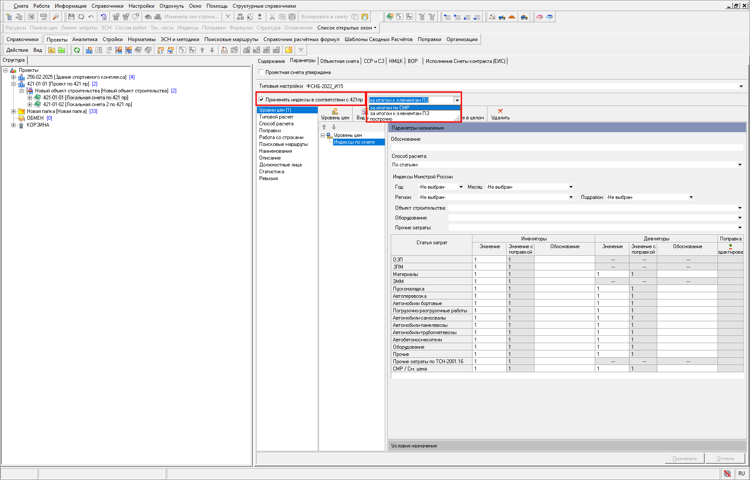Click the scissors cut icon
This screenshot has height=480, width=750.
[x=272, y=17]
